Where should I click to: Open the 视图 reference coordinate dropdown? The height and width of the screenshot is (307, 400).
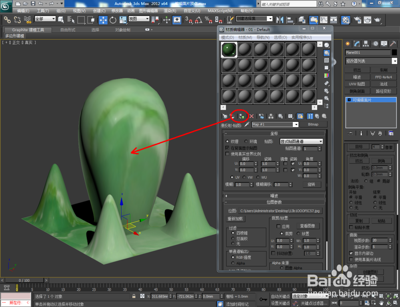pyautogui.click(x=139, y=19)
